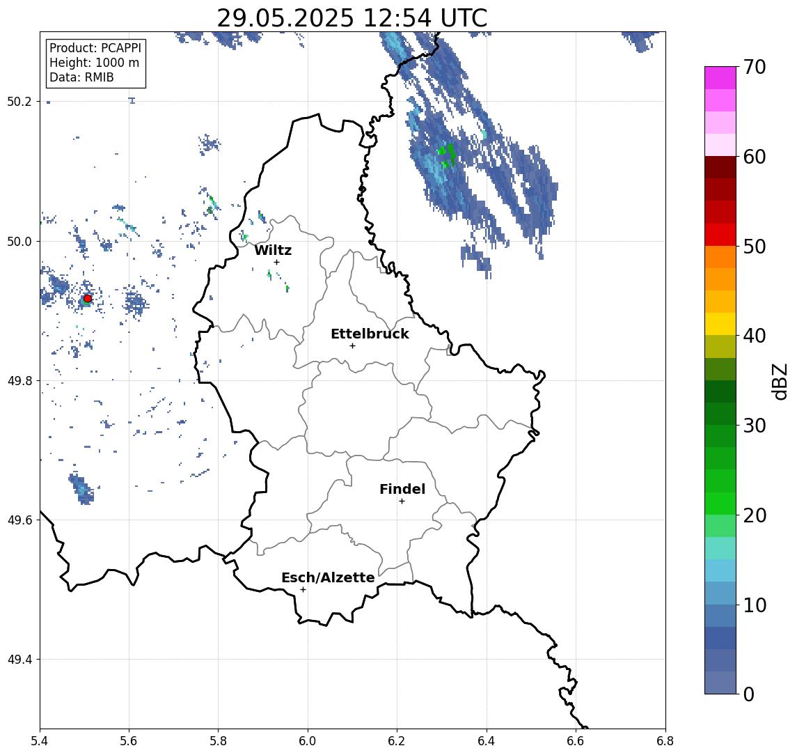Click the longitude axis label '5.6'

(129, 741)
